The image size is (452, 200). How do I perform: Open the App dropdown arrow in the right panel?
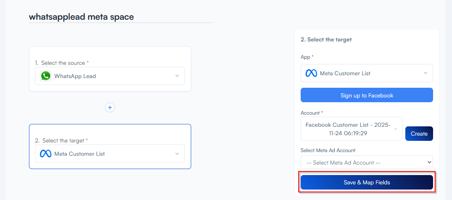click(425, 73)
